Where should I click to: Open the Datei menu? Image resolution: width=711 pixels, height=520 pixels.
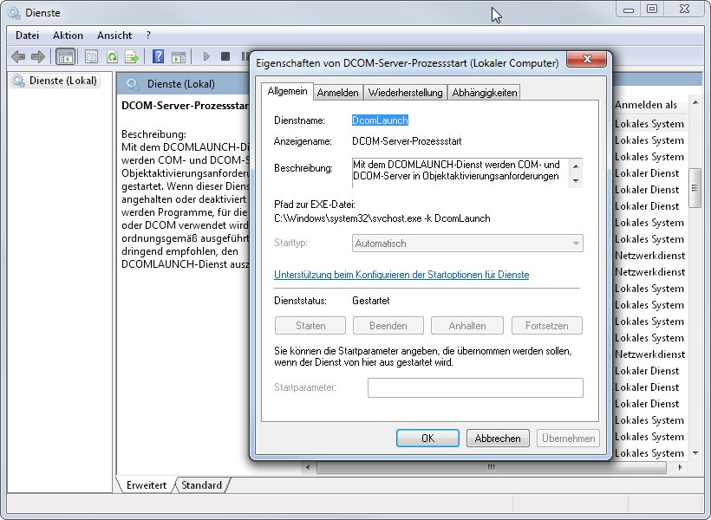(27, 36)
